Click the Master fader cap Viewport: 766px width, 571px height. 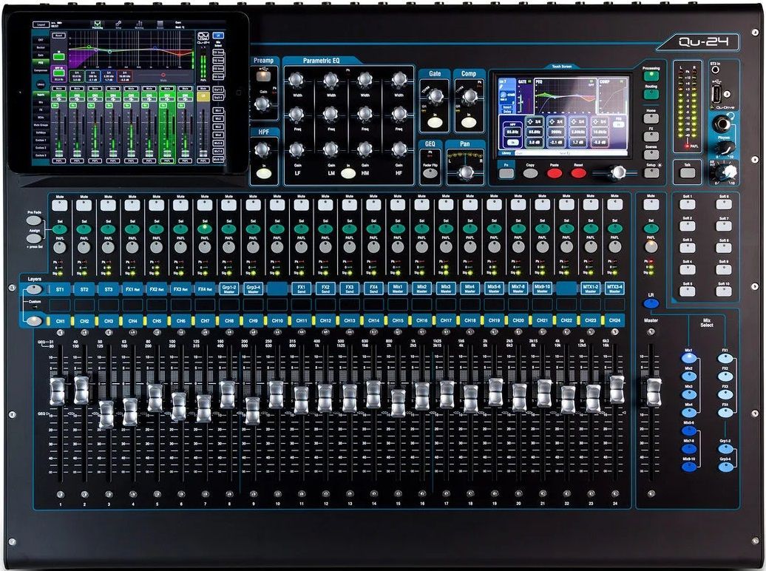(654, 392)
